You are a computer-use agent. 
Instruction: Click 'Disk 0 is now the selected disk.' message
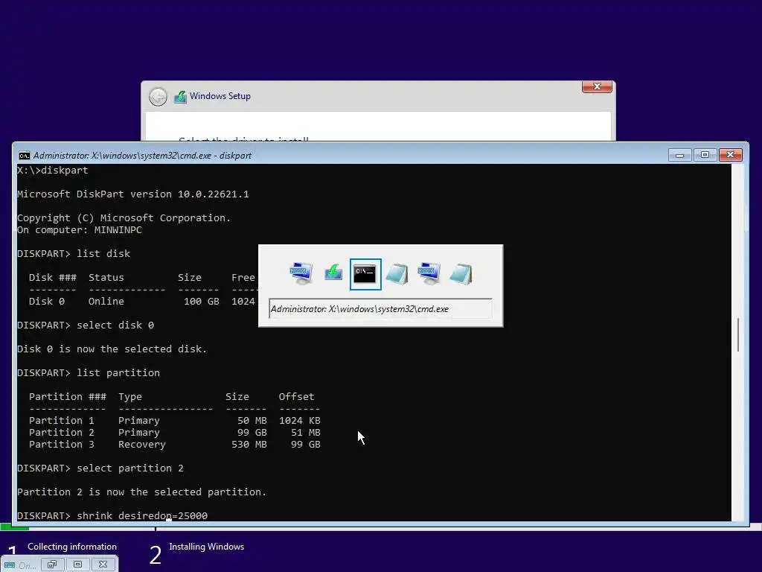click(112, 349)
